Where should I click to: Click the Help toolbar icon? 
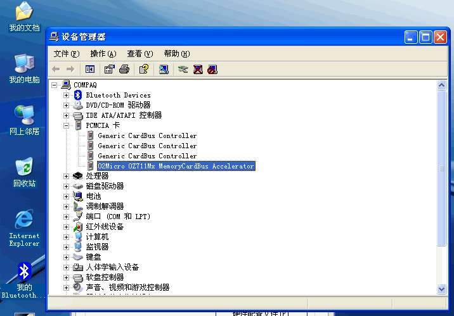[x=144, y=69]
